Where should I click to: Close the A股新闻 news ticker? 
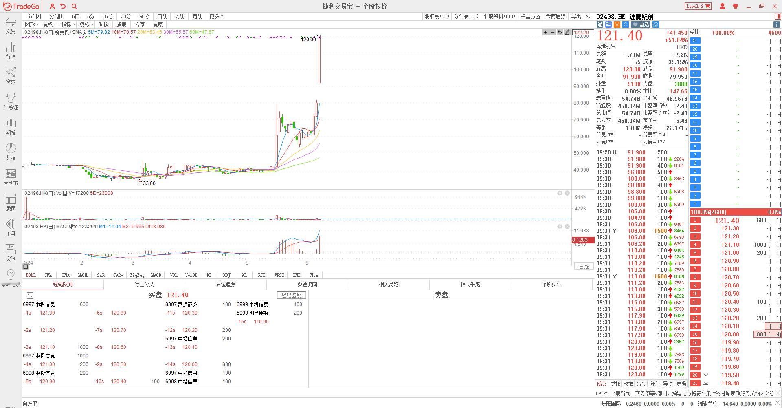click(x=778, y=394)
